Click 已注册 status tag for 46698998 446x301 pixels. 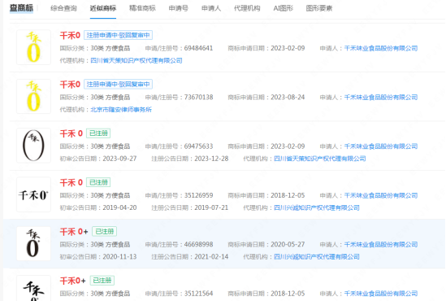(x=104, y=232)
